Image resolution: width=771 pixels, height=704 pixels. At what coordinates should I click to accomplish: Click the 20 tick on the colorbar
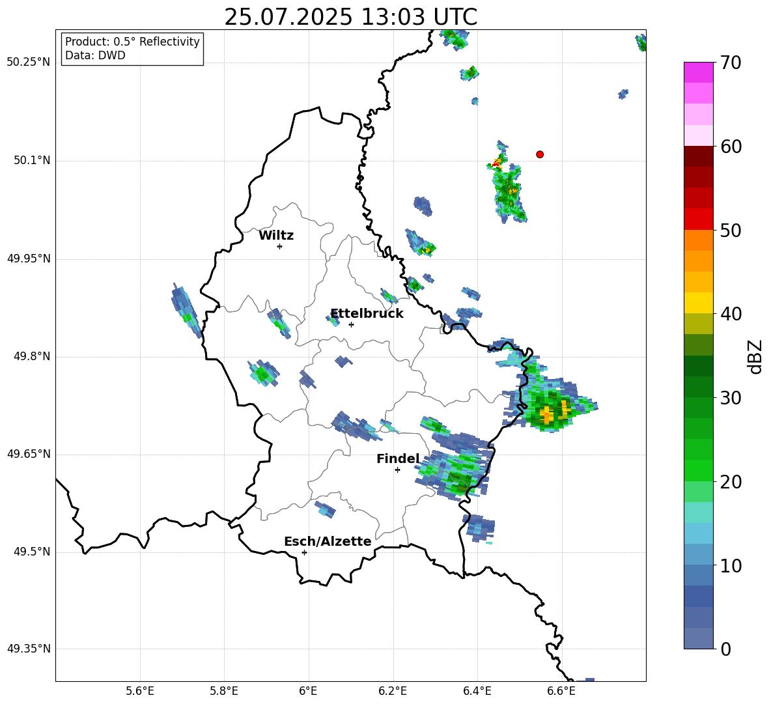731,482
